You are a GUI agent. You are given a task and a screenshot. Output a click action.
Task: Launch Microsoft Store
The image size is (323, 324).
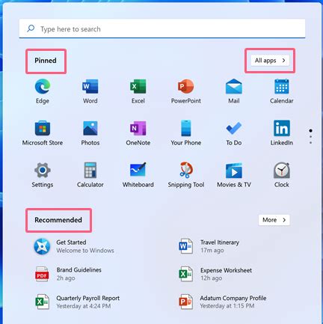coord(43,133)
